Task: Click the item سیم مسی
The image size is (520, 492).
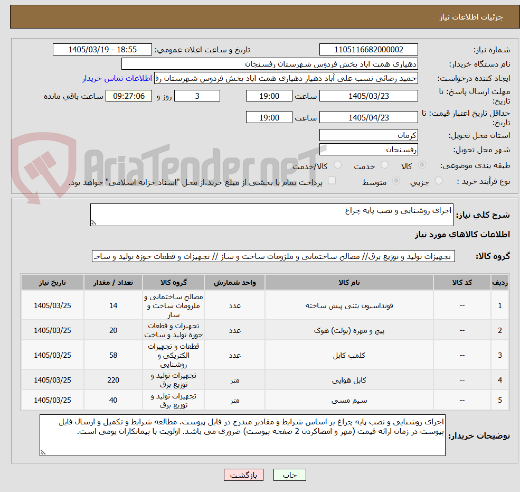Action: 349,401
